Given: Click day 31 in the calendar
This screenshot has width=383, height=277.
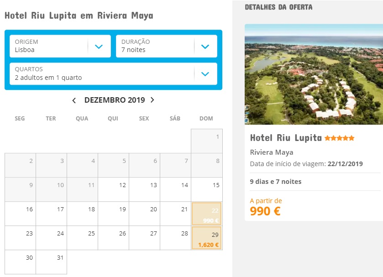Looking at the screenshot, I should (52, 262).
